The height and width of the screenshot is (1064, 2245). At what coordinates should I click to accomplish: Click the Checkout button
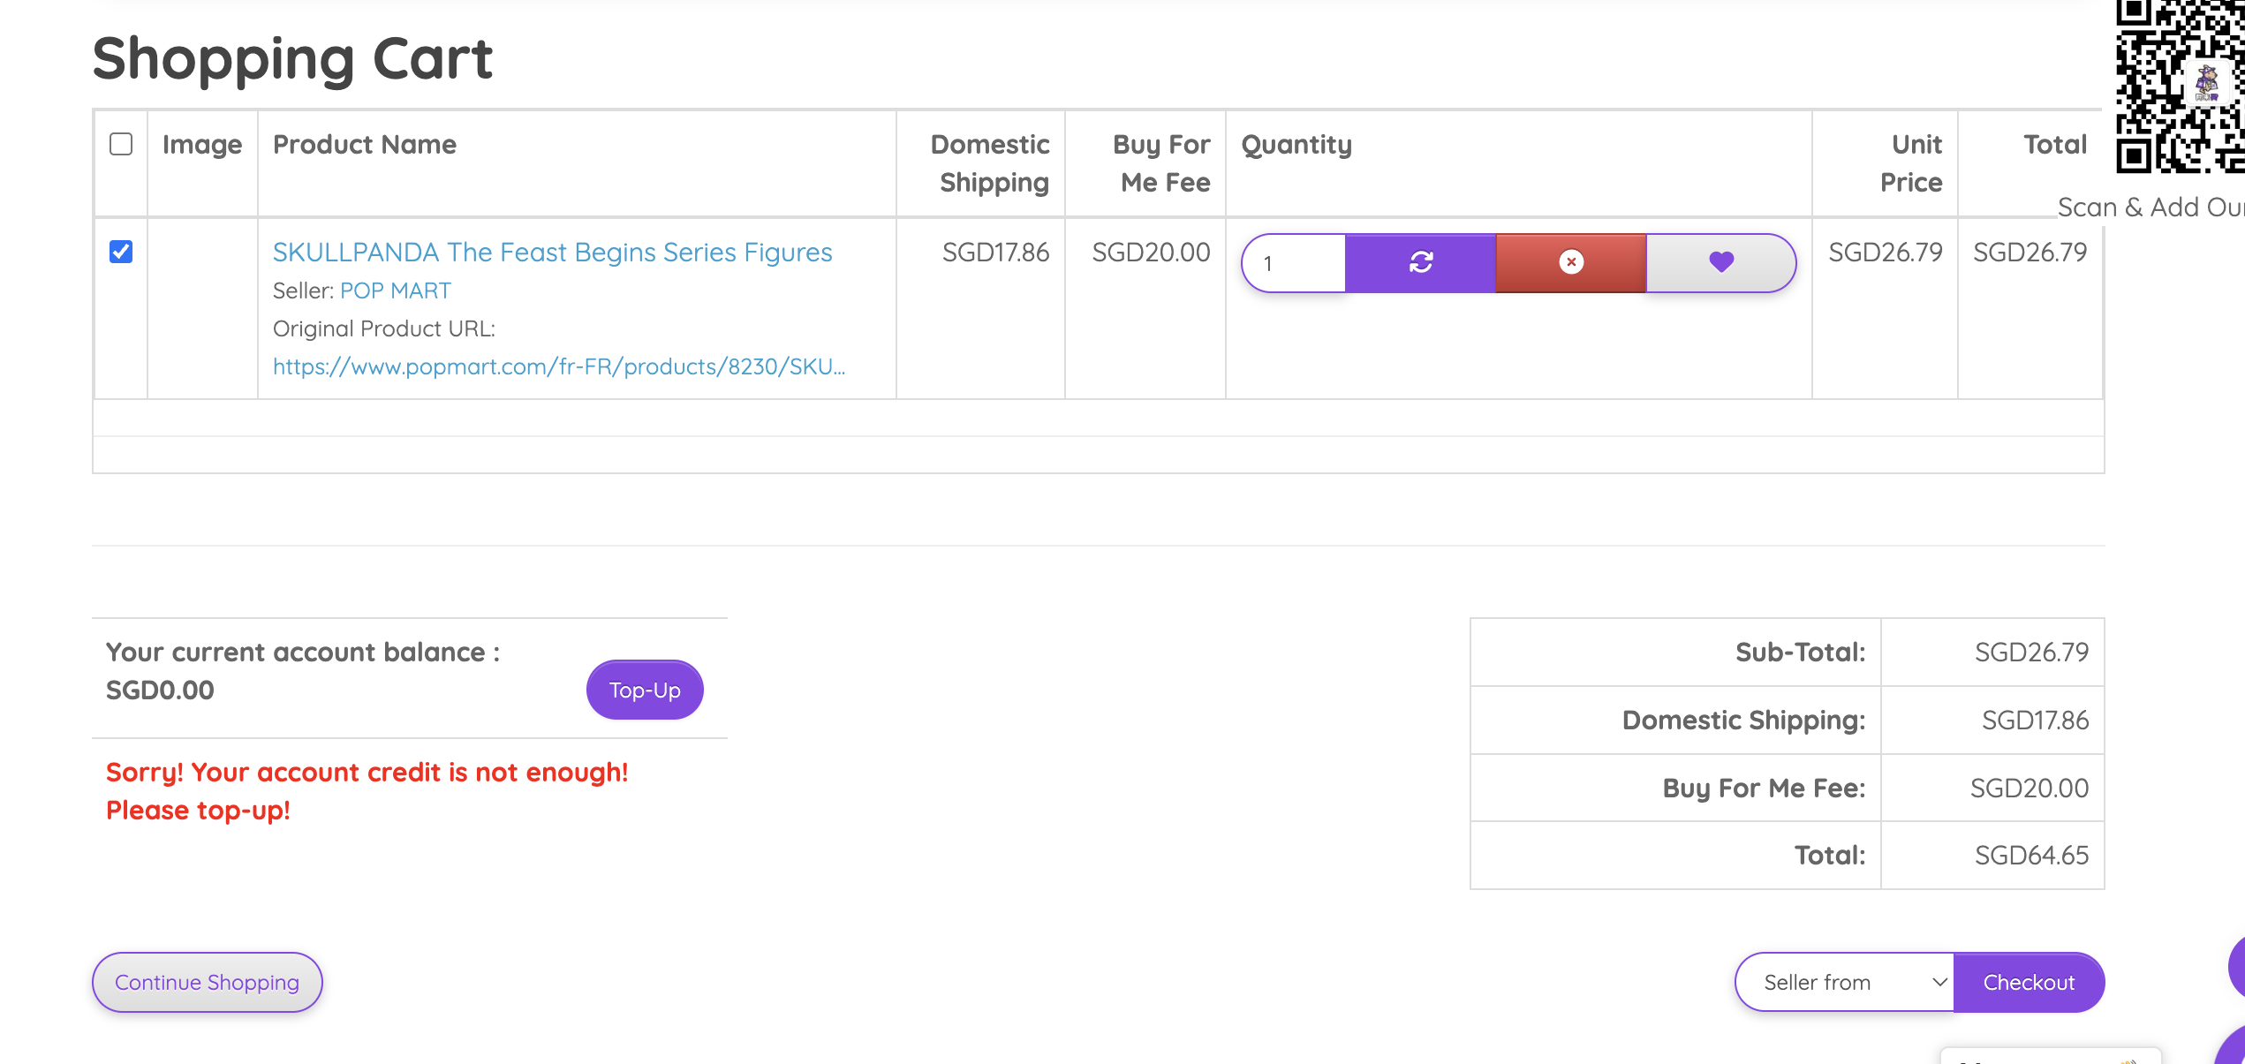tap(2029, 982)
